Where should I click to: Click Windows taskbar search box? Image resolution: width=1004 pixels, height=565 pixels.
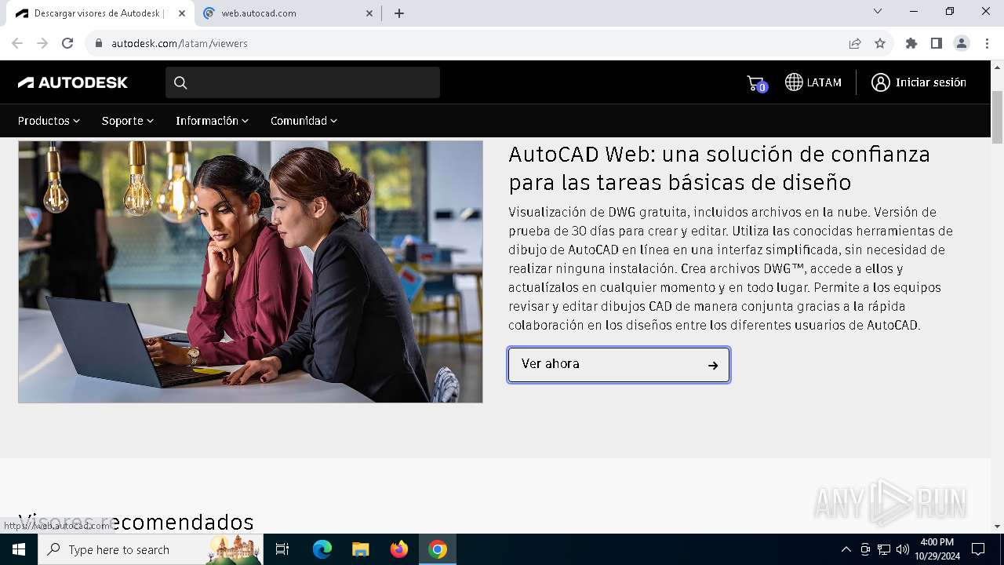150,549
